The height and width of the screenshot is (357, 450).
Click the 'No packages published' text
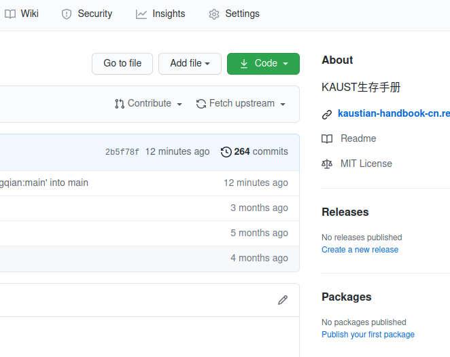[364, 322]
